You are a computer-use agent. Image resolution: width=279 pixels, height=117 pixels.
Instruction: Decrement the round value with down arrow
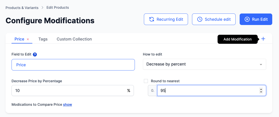[x=261, y=92]
